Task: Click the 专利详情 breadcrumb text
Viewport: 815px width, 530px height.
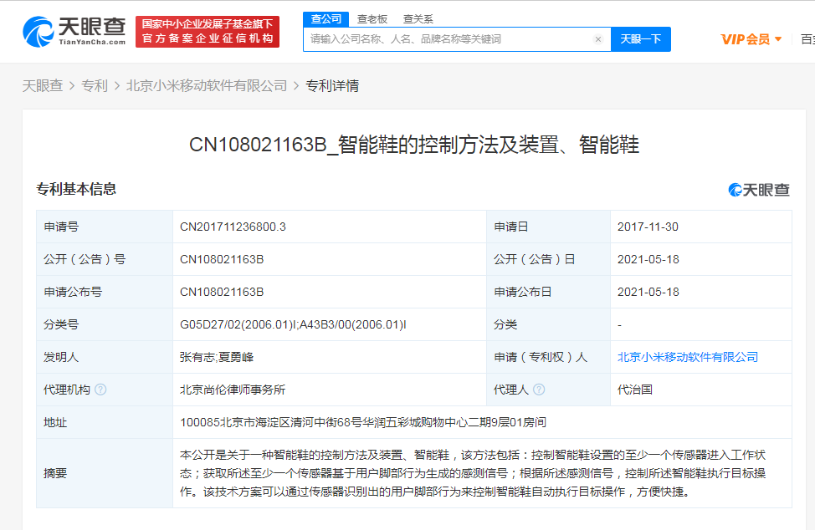Action: coord(332,85)
